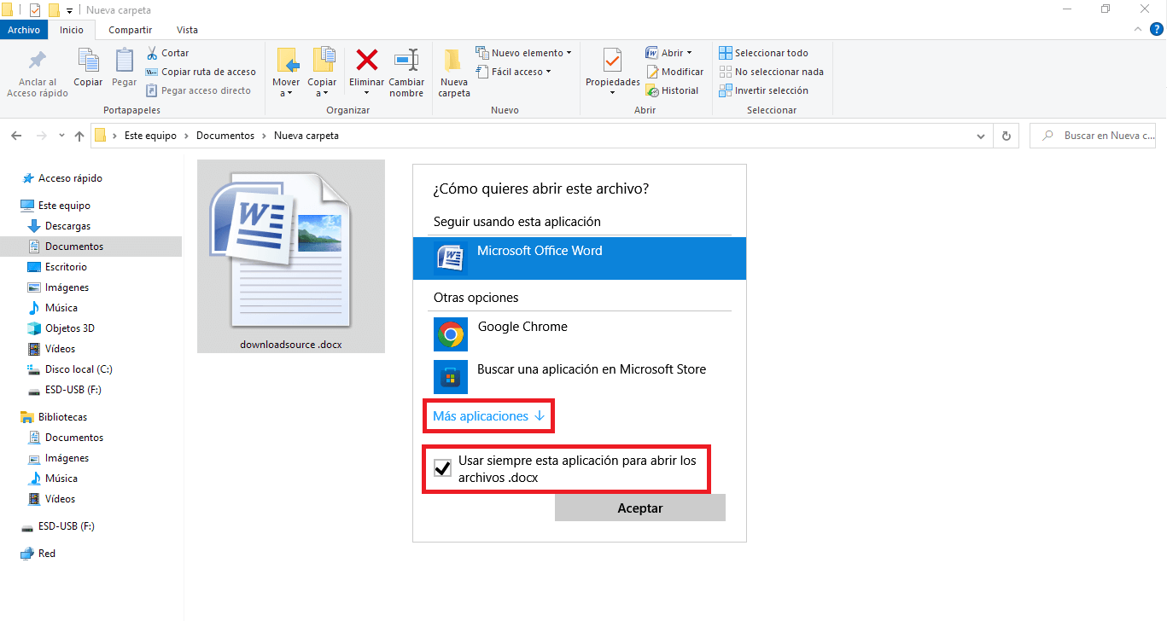Click Documentos in address bar path
The image size is (1167, 621).
(225, 136)
